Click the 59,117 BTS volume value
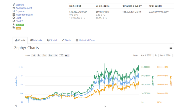This screenshot has height=107, width=183. [x=102, y=18]
